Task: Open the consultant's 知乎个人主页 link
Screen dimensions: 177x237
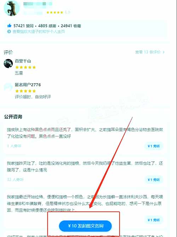Action: [39, 32]
